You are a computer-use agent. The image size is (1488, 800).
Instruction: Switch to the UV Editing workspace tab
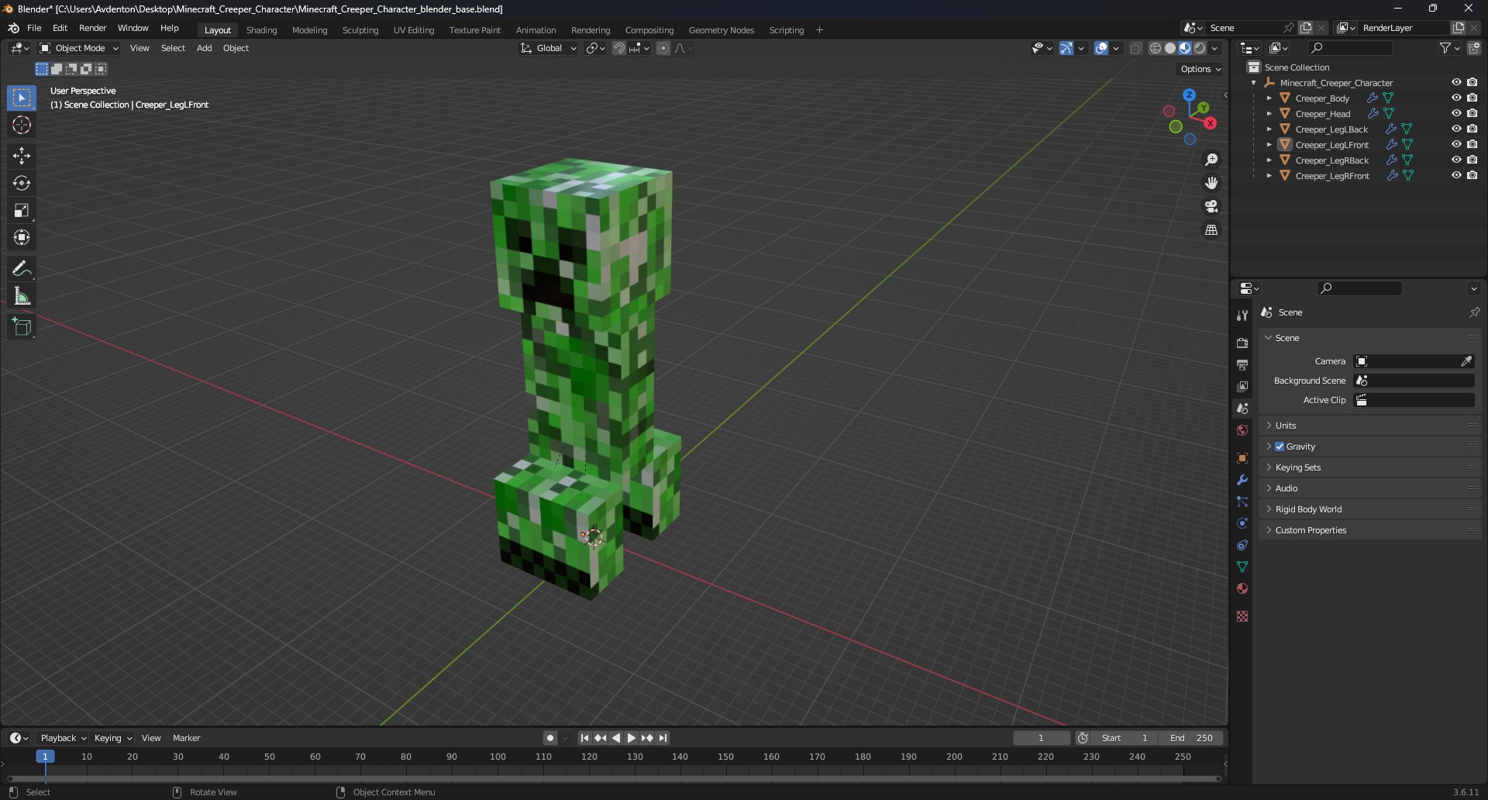[414, 30]
